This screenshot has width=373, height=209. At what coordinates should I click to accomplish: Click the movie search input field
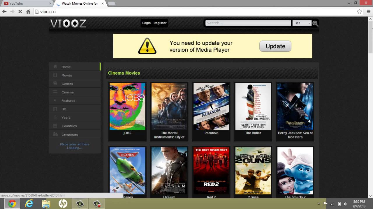coord(248,23)
